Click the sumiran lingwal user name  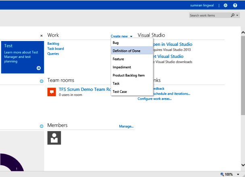[202, 6]
